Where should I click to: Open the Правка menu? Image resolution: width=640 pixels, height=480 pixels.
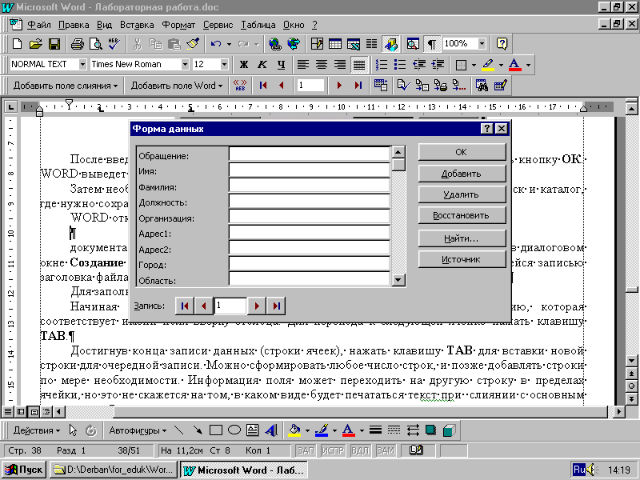coord(74,25)
